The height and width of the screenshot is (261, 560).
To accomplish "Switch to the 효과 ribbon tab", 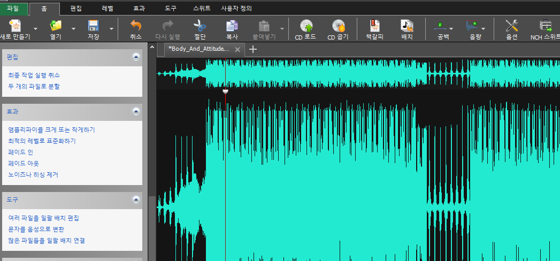I will [x=139, y=8].
